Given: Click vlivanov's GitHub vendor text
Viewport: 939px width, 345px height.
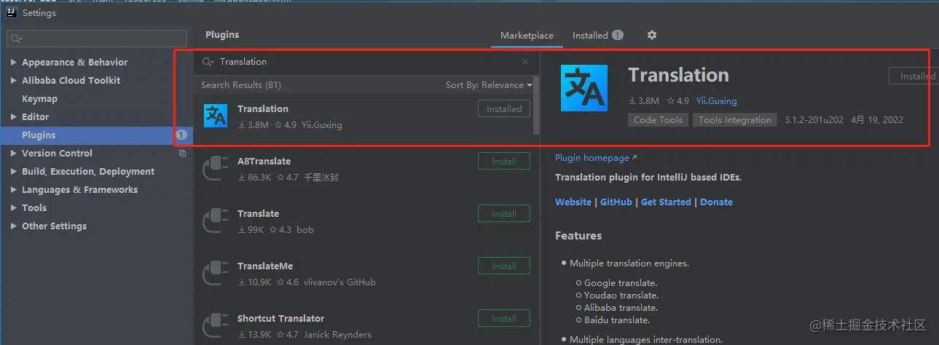Looking at the screenshot, I should (x=338, y=282).
